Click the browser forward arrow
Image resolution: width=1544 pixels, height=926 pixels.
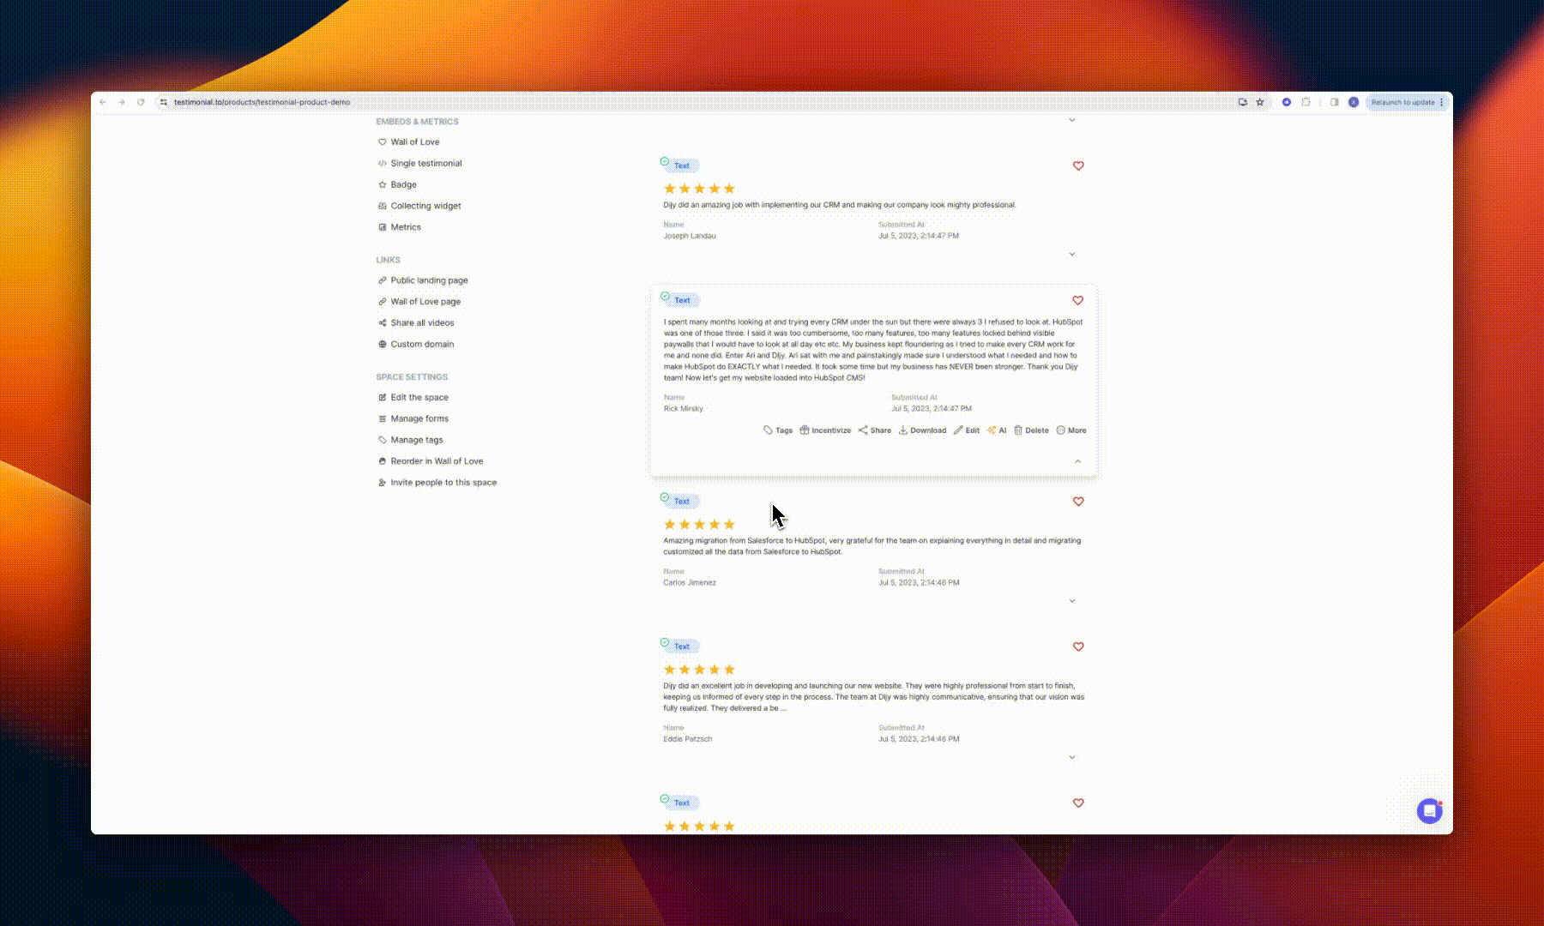click(x=122, y=102)
